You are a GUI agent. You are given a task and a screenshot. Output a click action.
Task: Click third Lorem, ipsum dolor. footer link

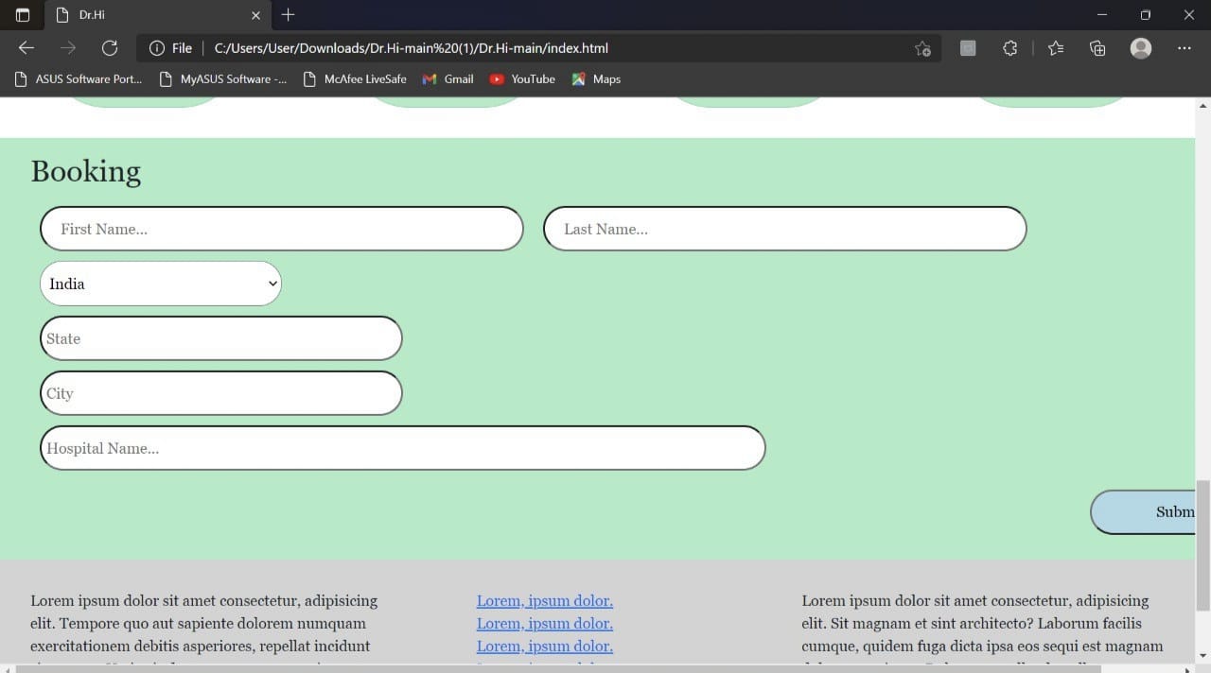coord(545,647)
